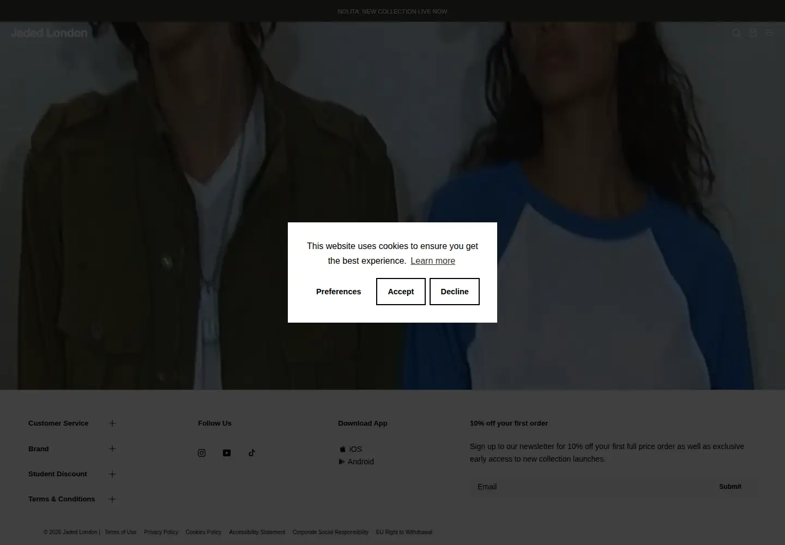Open the hamburger menu icon

coord(769,33)
